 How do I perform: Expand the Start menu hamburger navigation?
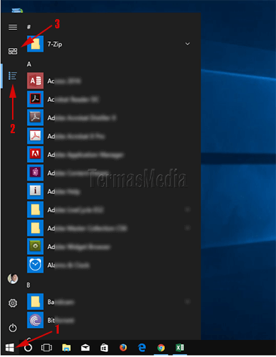(13, 28)
